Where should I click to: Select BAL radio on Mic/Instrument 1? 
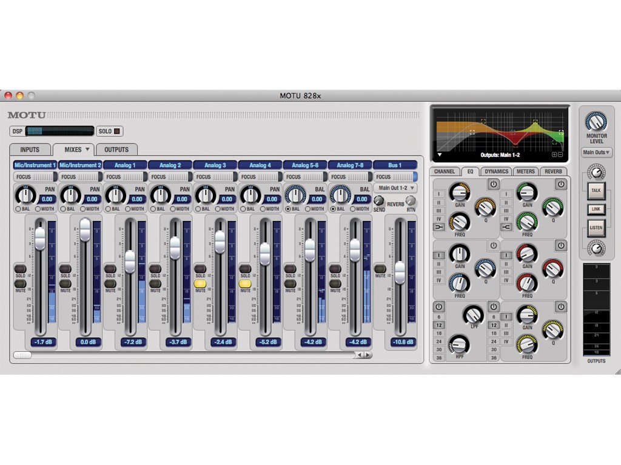pos(18,209)
